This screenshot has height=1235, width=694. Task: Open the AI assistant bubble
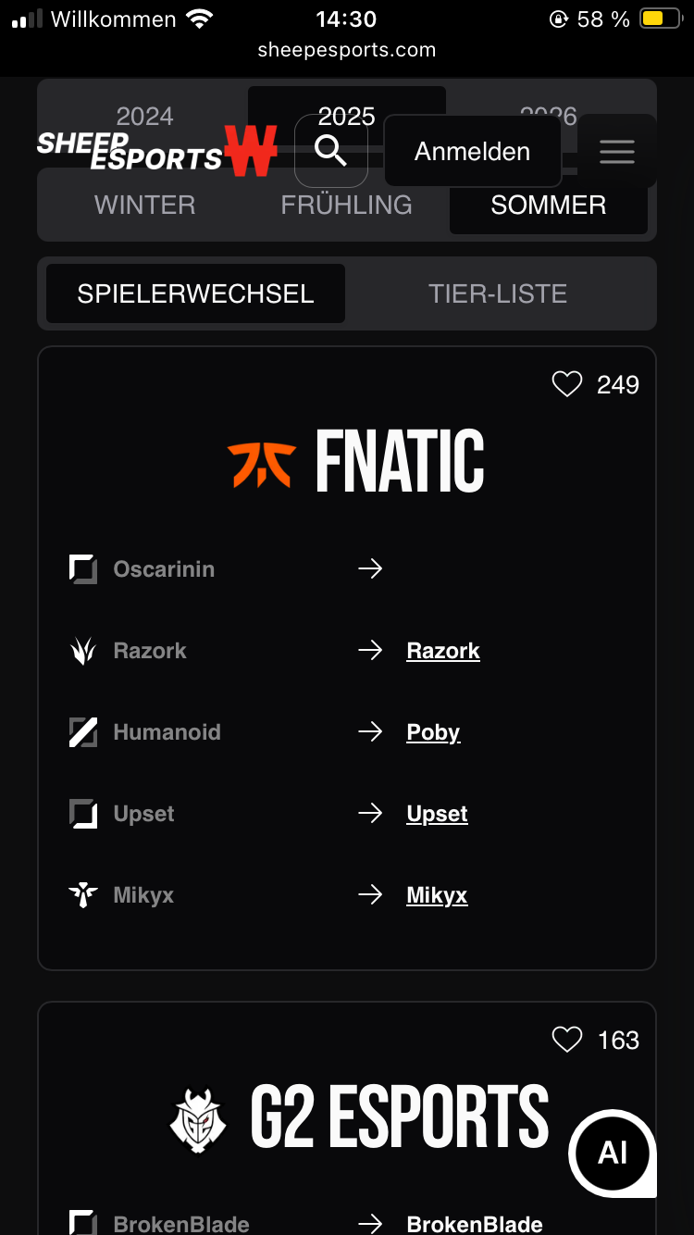[x=613, y=1153]
